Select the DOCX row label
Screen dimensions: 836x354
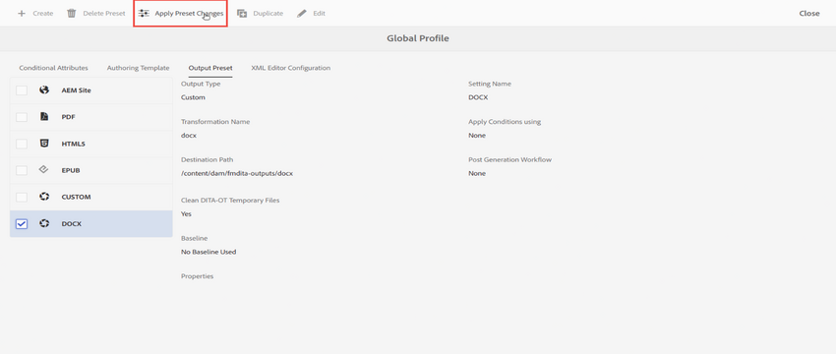(72, 224)
